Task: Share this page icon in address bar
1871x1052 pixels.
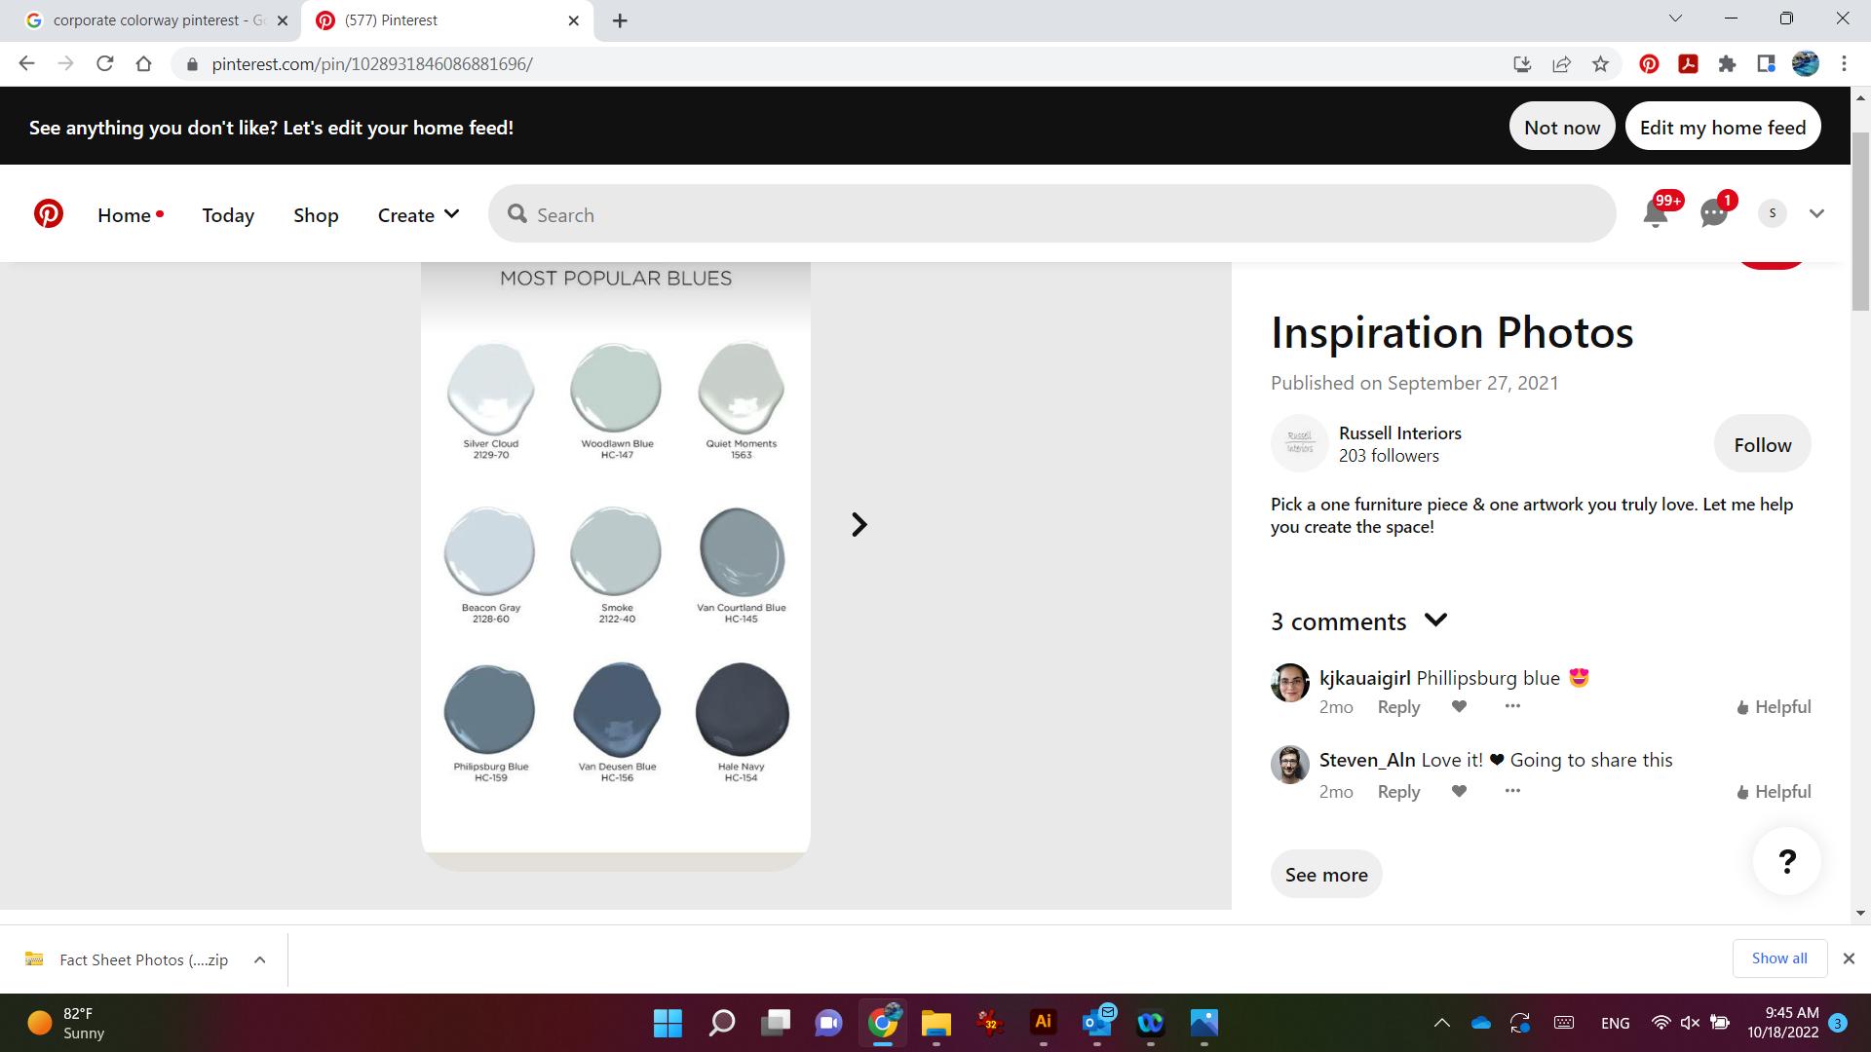Action: click(x=1561, y=64)
